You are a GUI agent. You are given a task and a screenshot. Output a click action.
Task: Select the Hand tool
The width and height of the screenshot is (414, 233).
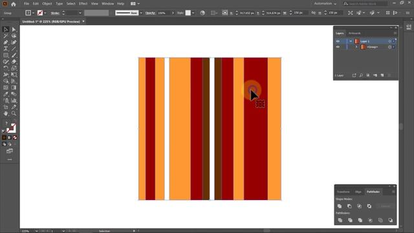point(6,114)
